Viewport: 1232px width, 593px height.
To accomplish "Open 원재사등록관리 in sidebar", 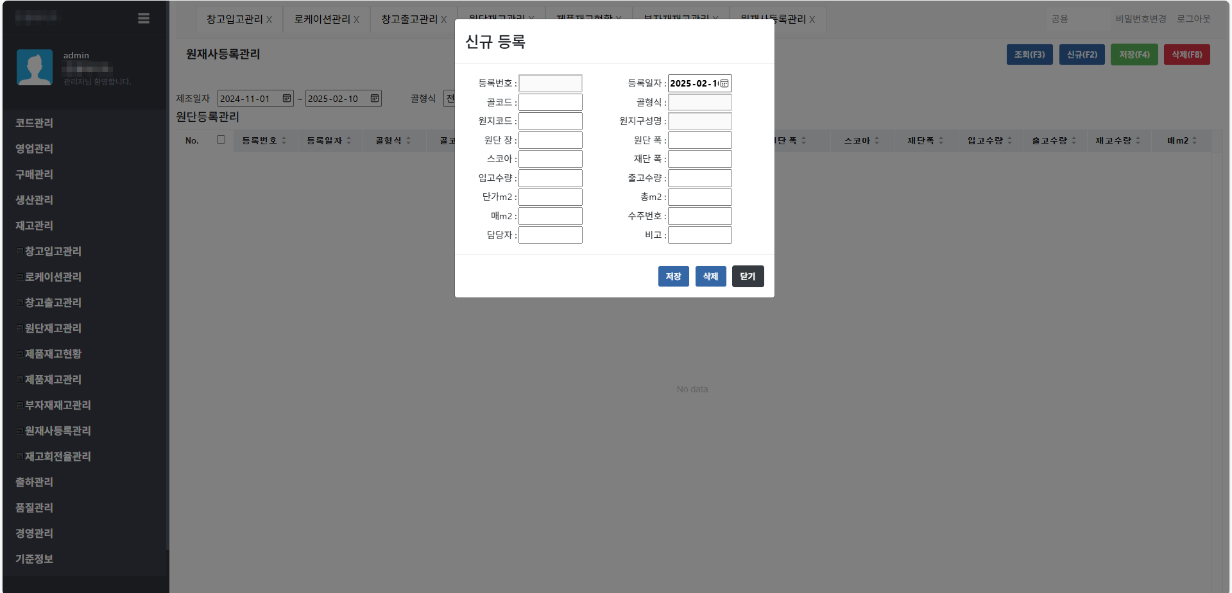I will [x=58, y=431].
